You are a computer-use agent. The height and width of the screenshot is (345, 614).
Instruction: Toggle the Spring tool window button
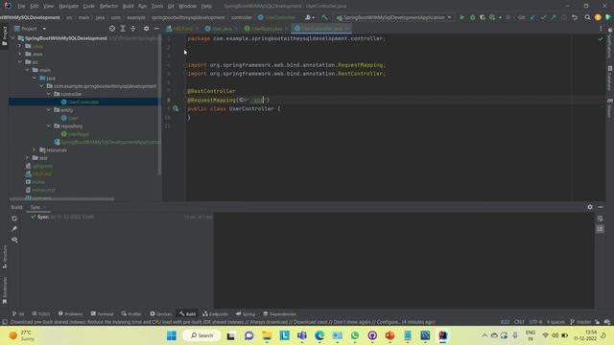click(246, 314)
